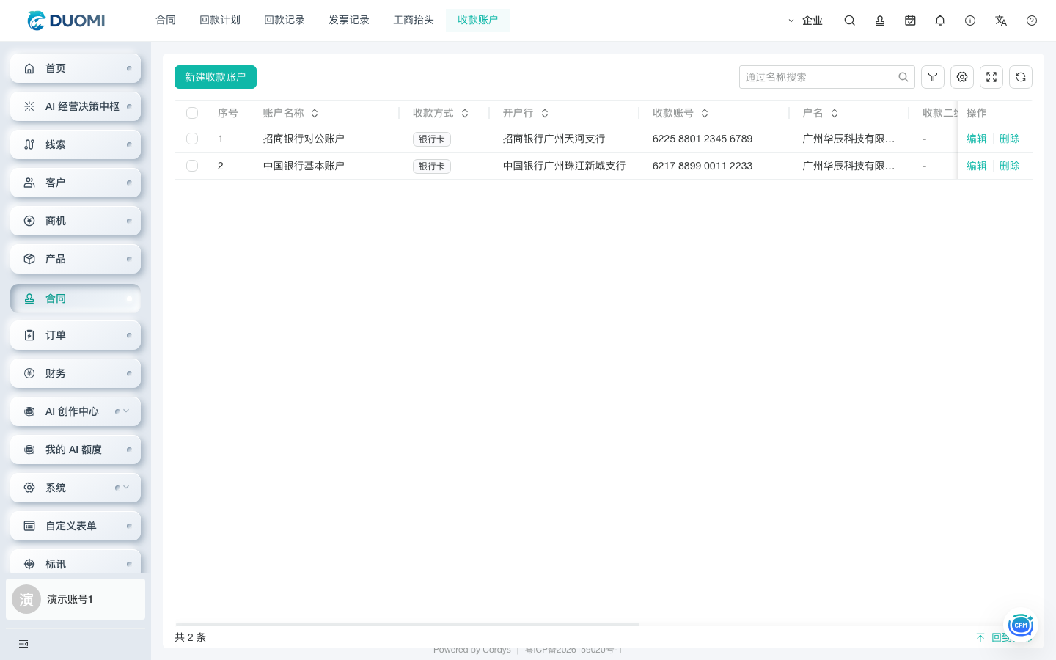Open the notifications bell
1056x660 pixels.
click(x=940, y=21)
